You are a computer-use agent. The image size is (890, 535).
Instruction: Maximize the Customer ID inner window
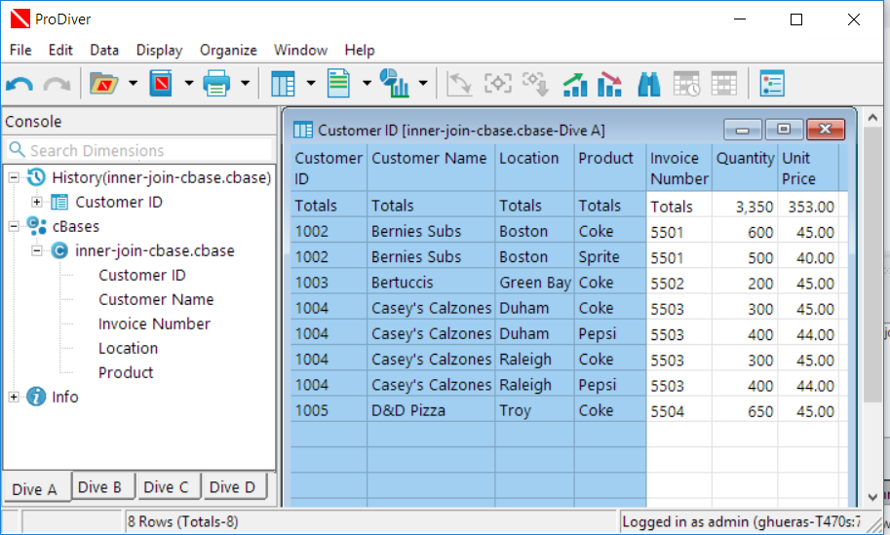(784, 130)
